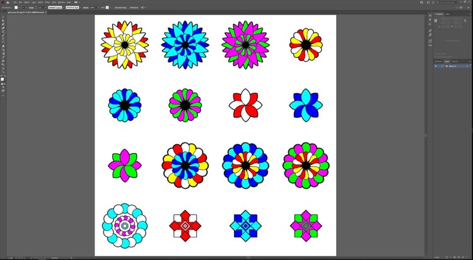Open the Paragraph panel icon in the dock
This screenshot has height=260, width=473.
(x=431, y=20)
